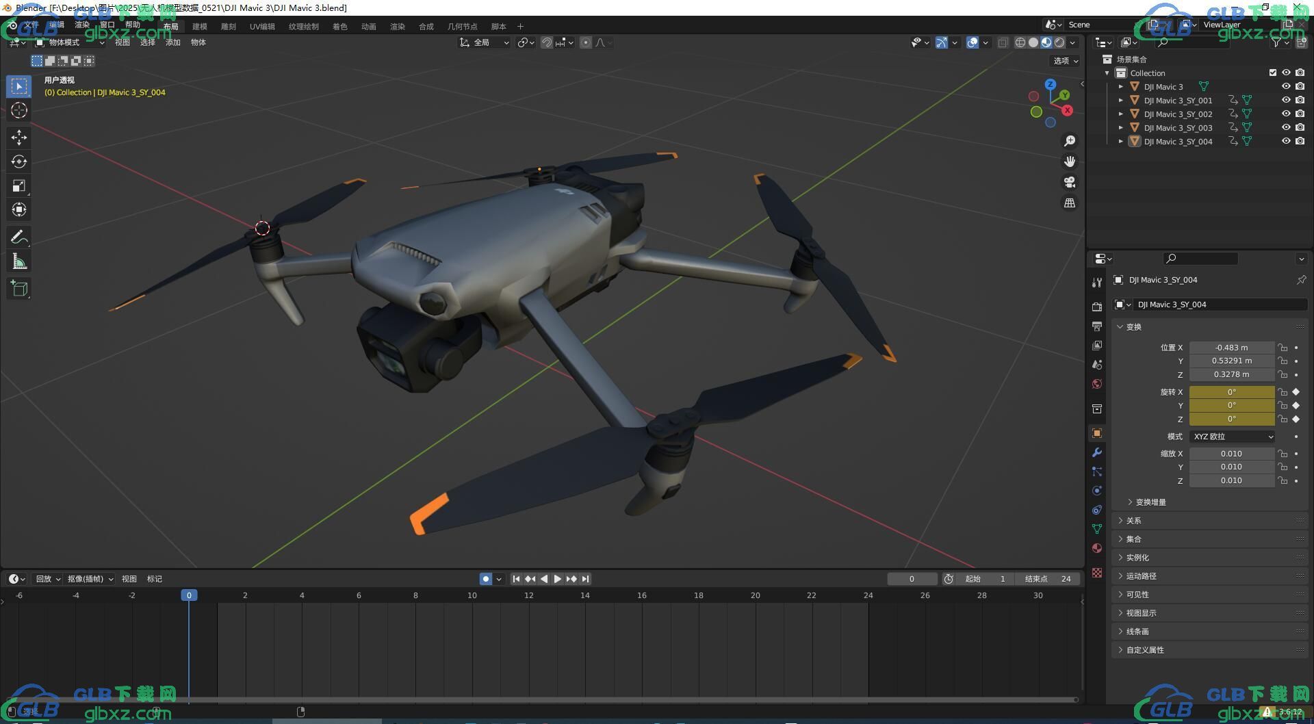Select the Measure tool
This screenshot has height=724, width=1314.
19,261
